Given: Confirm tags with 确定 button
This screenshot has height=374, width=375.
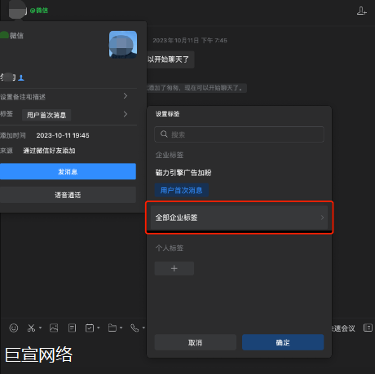Looking at the screenshot, I should [x=283, y=342].
